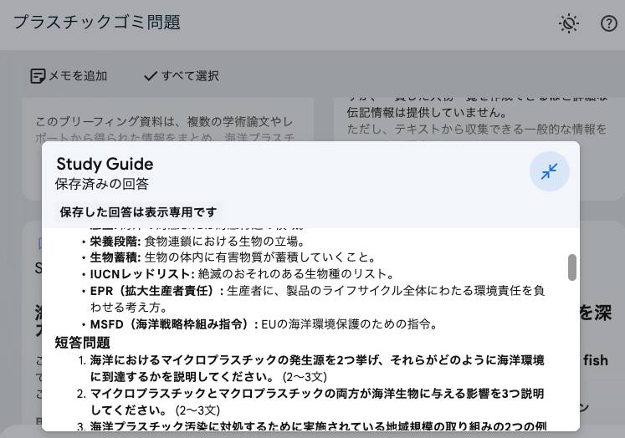The height and width of the screenshot is (438, 625).
Task: Collapse the Study Guide note panel
Action: tap(549, 171)
